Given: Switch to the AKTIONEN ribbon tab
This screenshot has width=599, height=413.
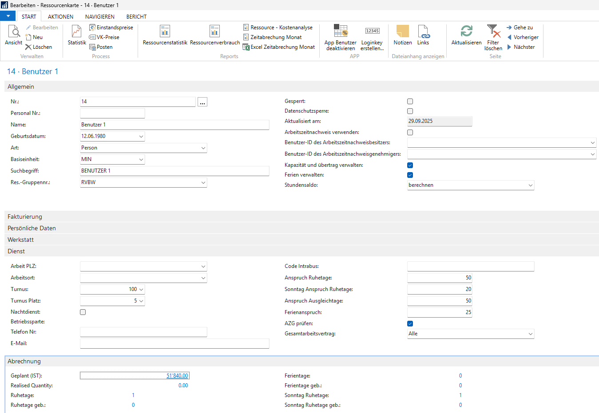Looking at the screenshot, I should (60, 16).
